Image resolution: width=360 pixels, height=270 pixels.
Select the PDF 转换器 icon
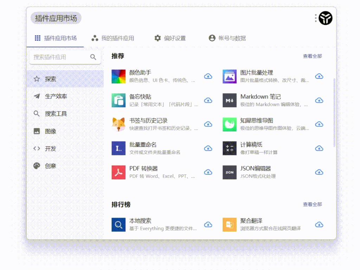(x=118, y=172)
